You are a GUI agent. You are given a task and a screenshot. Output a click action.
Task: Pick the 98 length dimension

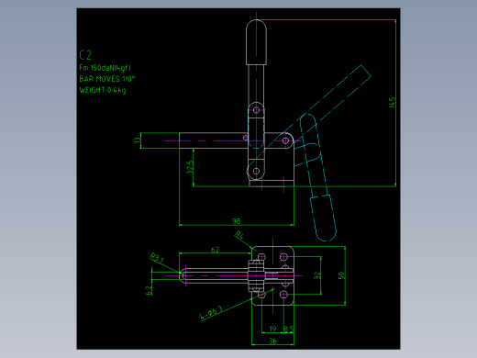[x=237, y=221]
